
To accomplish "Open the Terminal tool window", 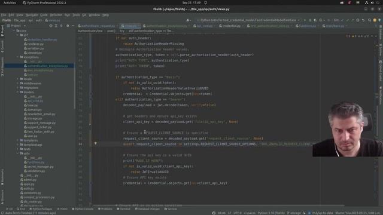I will [123, 209].
